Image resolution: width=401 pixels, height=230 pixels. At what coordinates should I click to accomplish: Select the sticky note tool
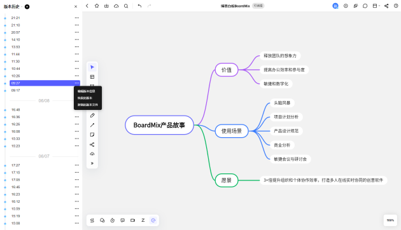92,135
